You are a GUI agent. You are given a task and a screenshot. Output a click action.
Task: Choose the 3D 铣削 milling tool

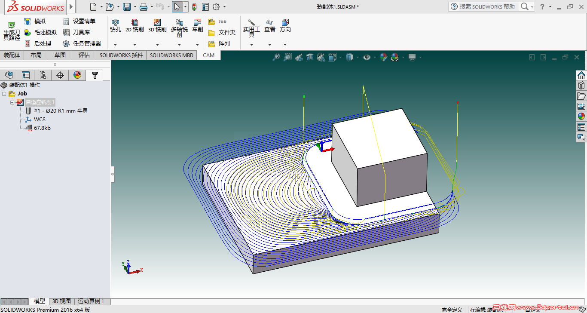point(157,26)
